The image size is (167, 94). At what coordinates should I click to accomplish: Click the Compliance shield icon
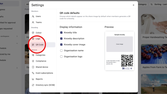click(33, 61)
